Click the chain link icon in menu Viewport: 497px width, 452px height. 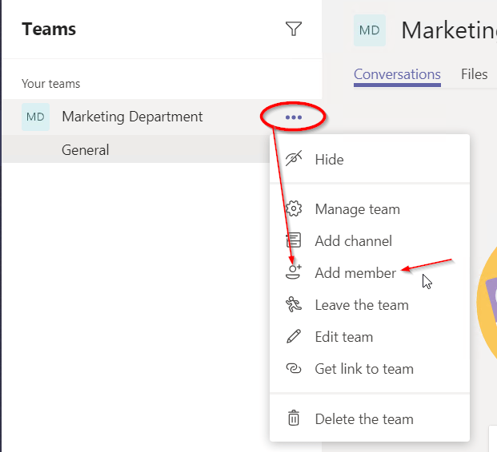pos(294,368)
